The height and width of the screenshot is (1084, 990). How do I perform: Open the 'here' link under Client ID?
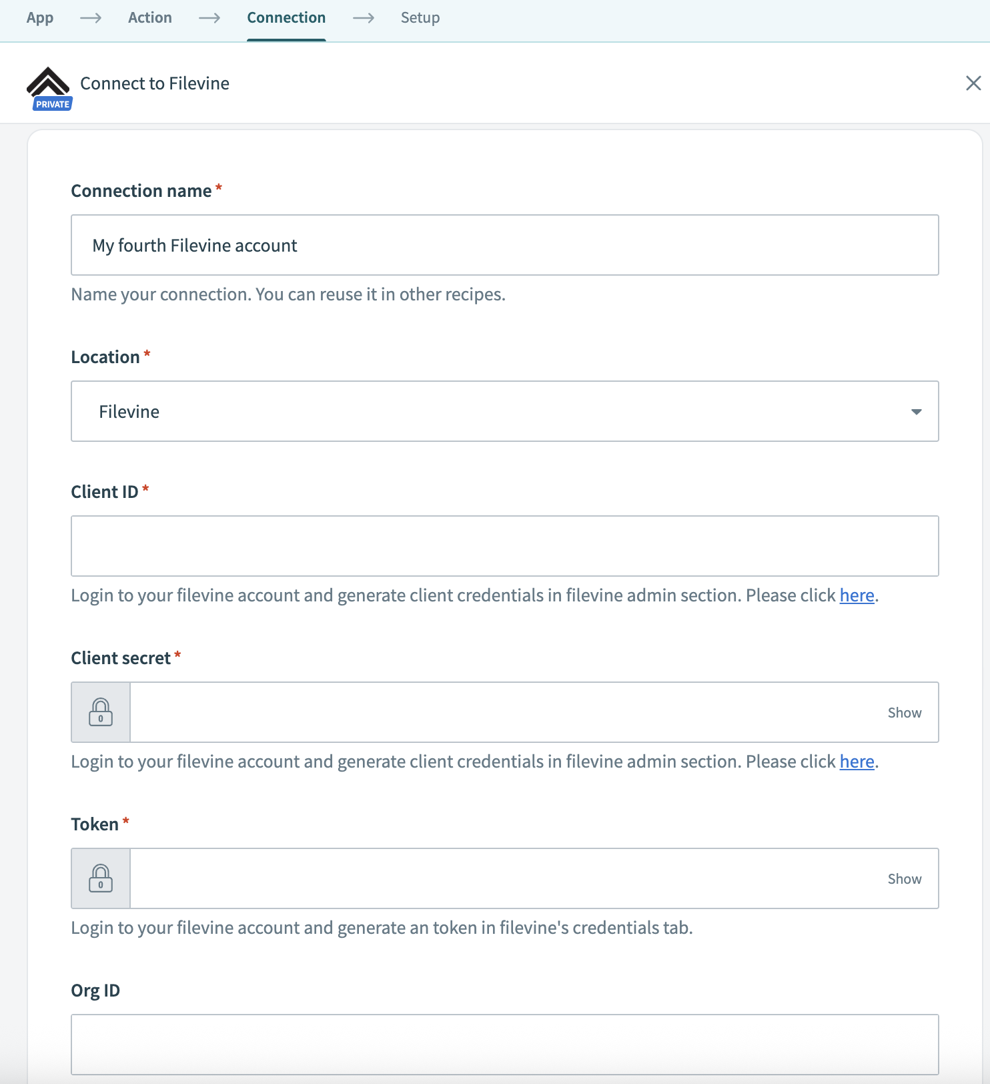(857, 595)
